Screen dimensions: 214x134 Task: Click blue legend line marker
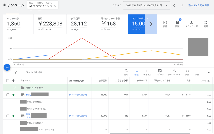[x=186, y=41]
